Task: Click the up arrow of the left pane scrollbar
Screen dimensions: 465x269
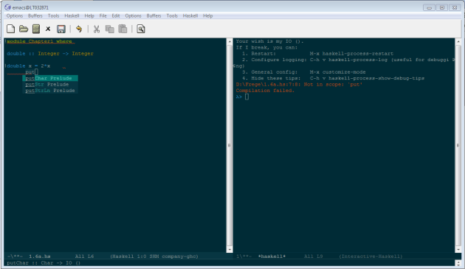Action: click(x=230, y=42)
